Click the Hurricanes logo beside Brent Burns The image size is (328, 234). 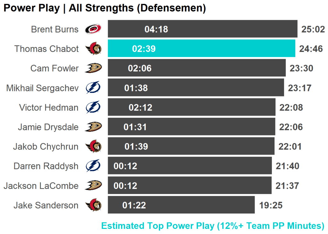pos(93,29)
